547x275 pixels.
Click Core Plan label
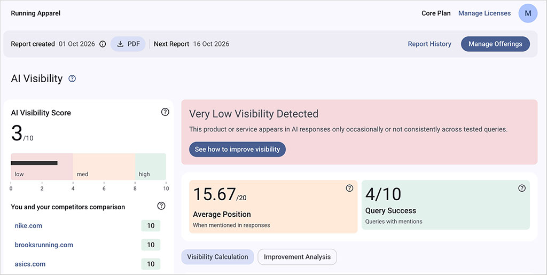click(436, 13)
